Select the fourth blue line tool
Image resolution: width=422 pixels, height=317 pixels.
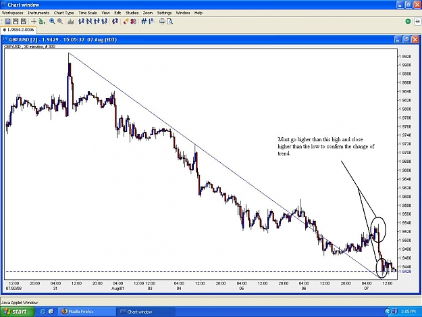pyautogui.click(x=105, y=22)
